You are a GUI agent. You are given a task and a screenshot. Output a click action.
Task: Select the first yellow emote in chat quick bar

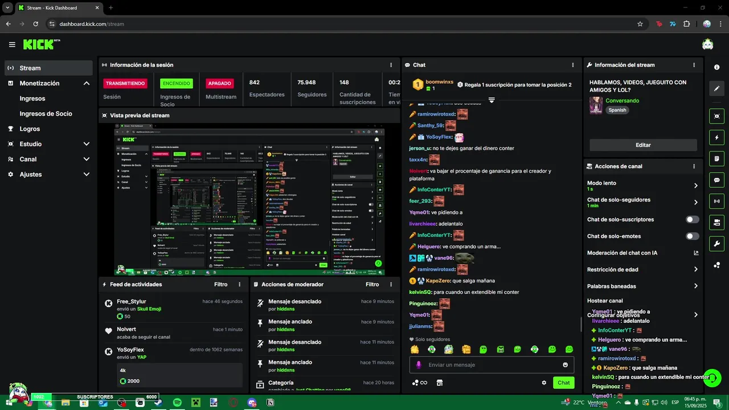point(415,349)
